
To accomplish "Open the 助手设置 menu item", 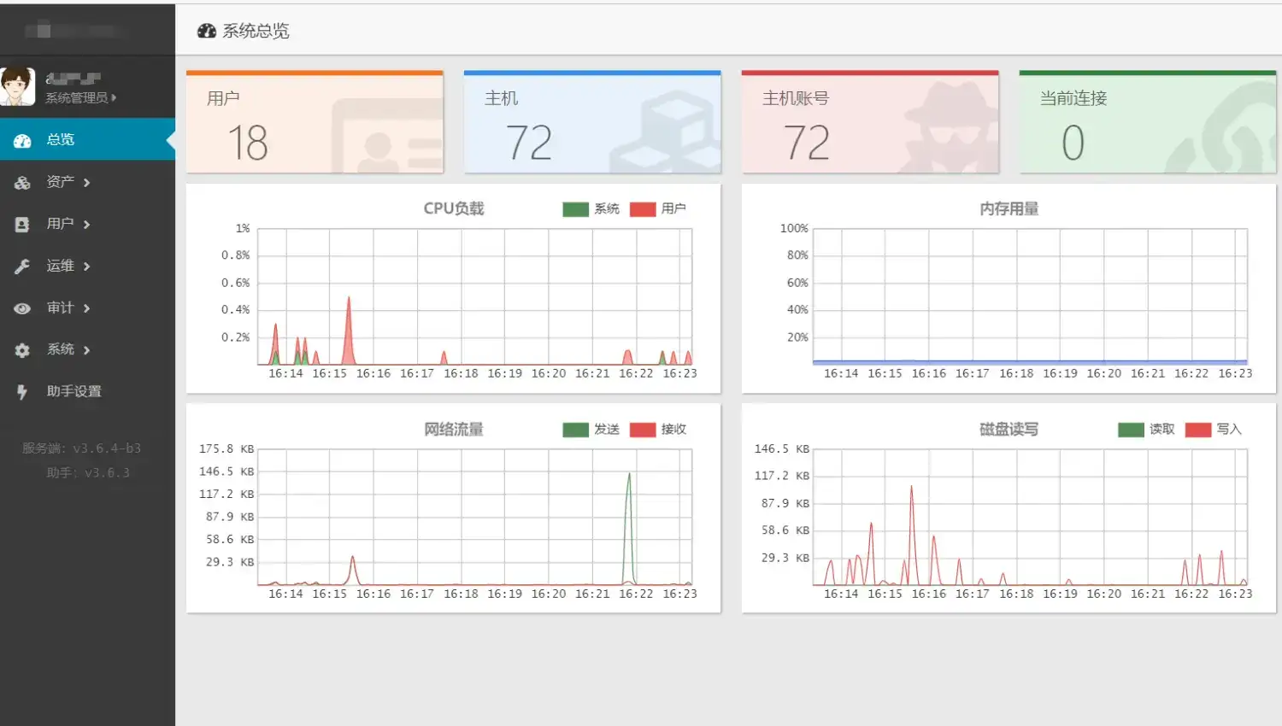I will 87,391.
